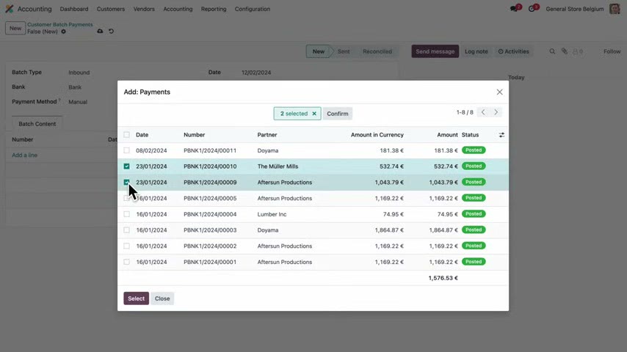The height and width of the screenshot is (352, 627).
Task: Sort by the Number column header in dialog
Action: [195, 135]
